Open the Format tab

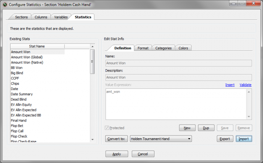(143, 48)
